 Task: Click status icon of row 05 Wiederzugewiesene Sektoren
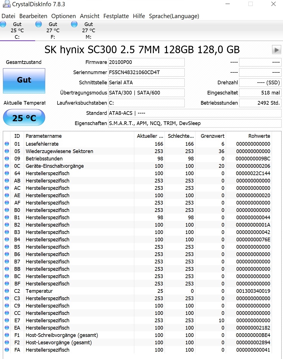coord(7,151)
